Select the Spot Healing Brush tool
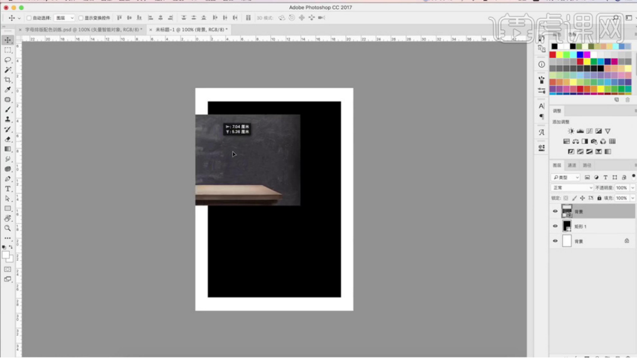Screen dimensions: 637x358 [8, 99]
